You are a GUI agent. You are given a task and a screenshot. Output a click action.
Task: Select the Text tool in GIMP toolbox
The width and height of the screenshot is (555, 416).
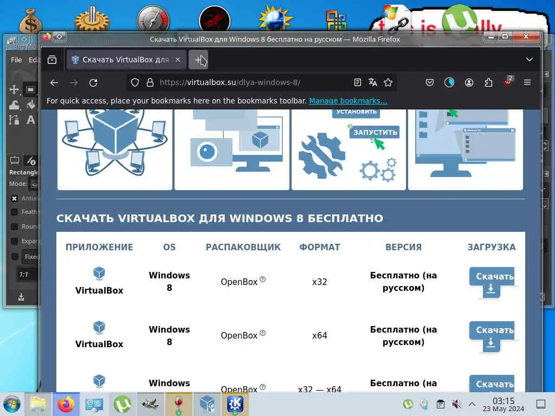pos(31,120)
